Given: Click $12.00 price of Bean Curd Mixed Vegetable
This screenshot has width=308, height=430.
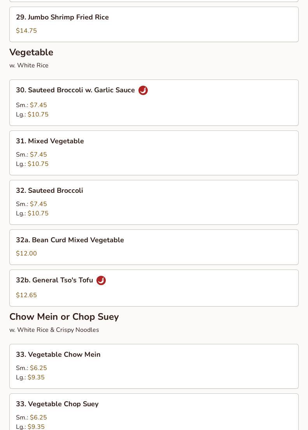Looking at the screenshot, I should (26, 254).
